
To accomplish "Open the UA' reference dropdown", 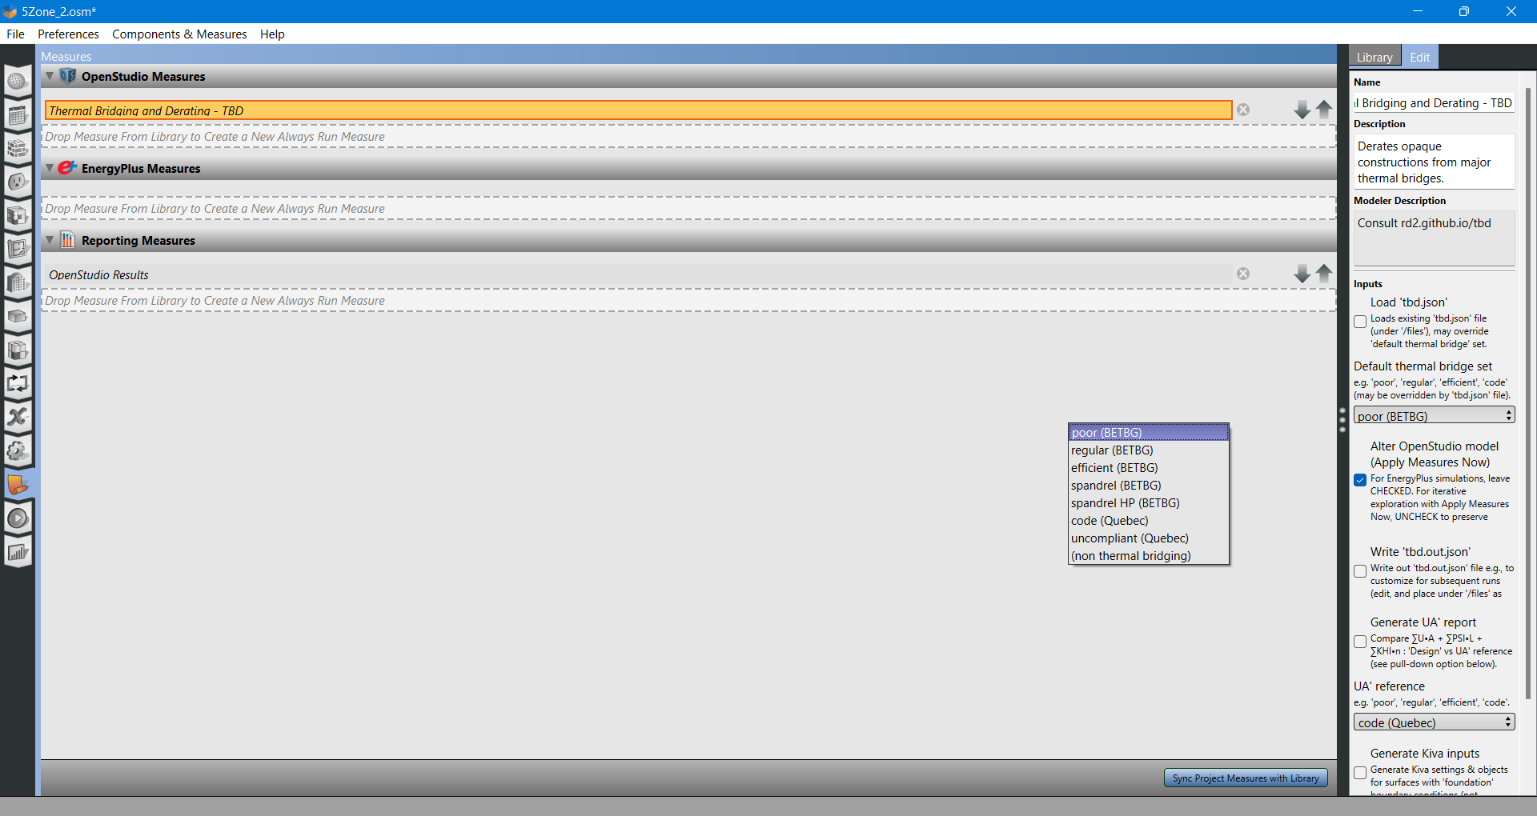I will coord(1434,722).
